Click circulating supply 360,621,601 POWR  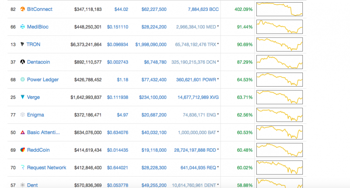pos(196,80)
